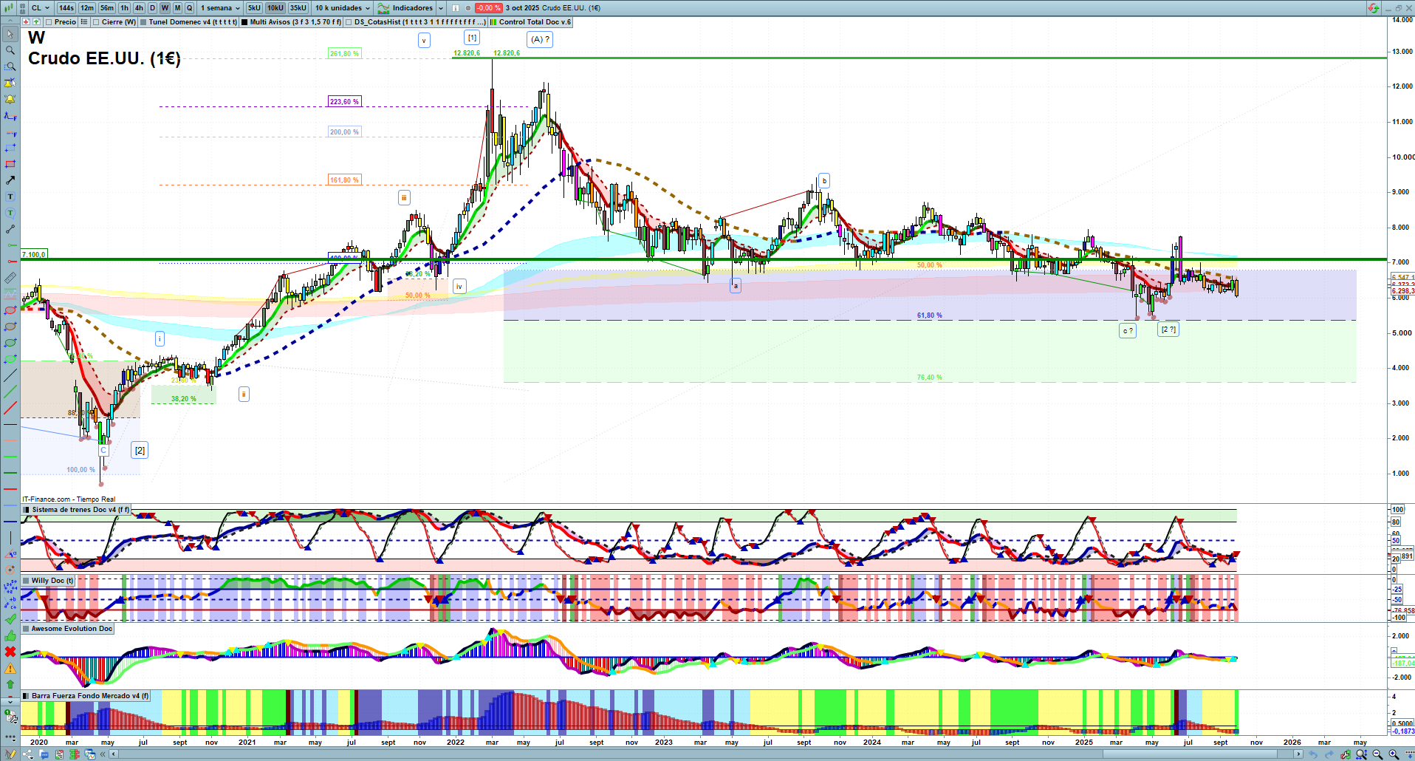Image resolution: width=1415 pixels, height=761 pixels.
Task: Select the alert bell tool
Action: [10, 99]
